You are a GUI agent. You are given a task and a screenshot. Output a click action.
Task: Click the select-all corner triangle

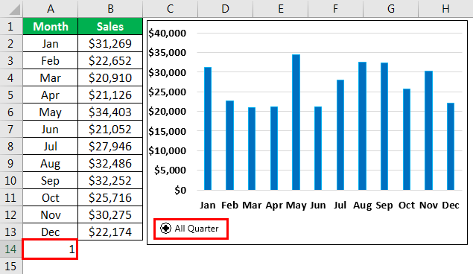14,10
